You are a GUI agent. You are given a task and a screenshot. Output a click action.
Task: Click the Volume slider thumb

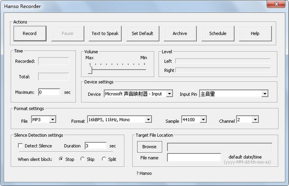click(x=90, y=70)
